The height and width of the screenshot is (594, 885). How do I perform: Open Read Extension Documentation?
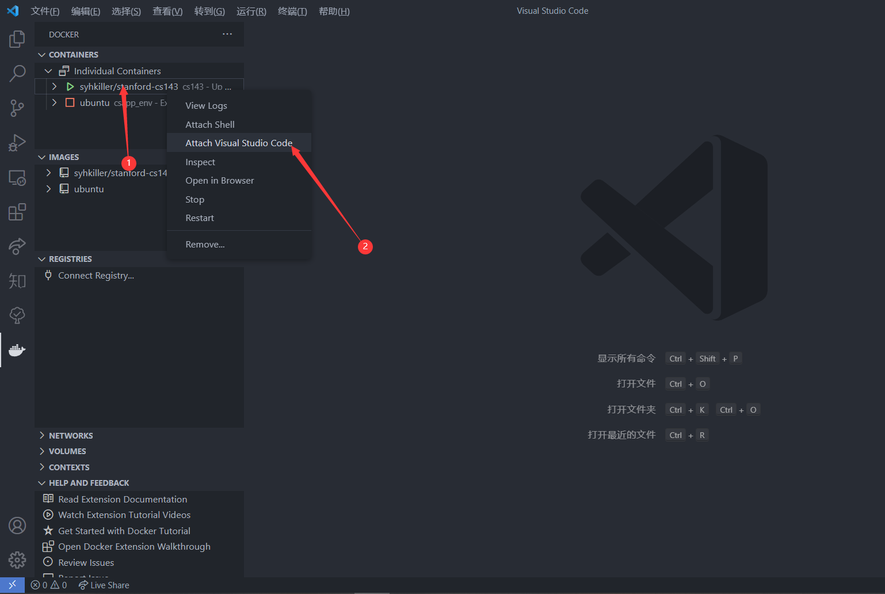[x=123, y=499]
